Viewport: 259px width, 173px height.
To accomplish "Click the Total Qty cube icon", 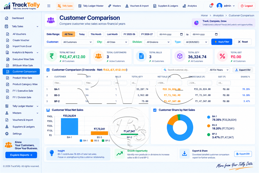I will pos(180,56).
